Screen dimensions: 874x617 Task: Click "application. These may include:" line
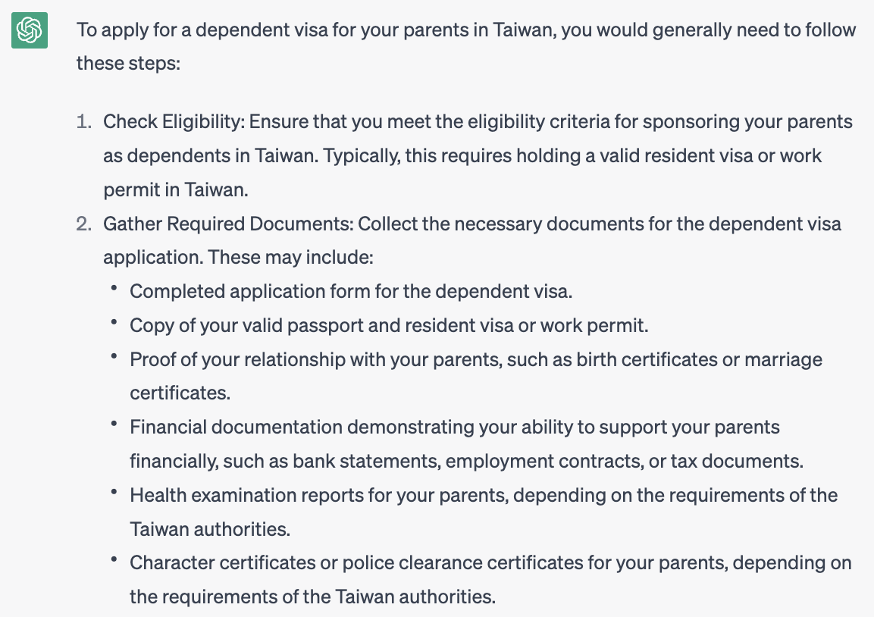(x=238, y=257)
